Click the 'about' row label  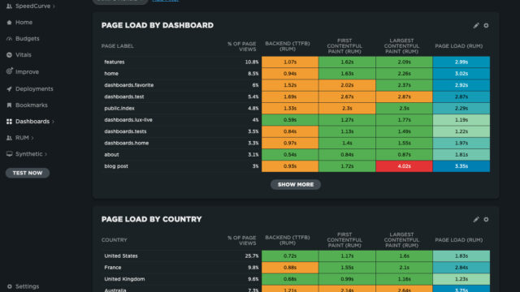tap(111, 155)
